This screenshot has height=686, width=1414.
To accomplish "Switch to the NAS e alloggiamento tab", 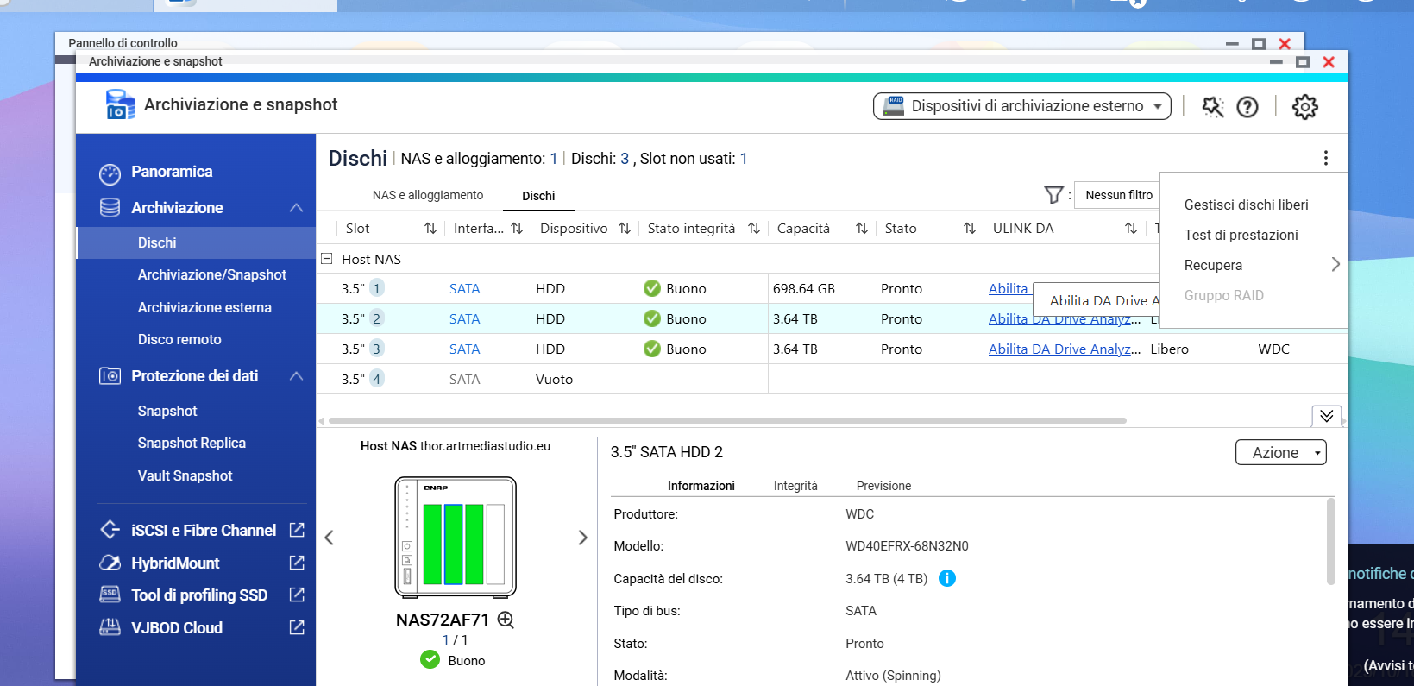I will pos(428,195).
